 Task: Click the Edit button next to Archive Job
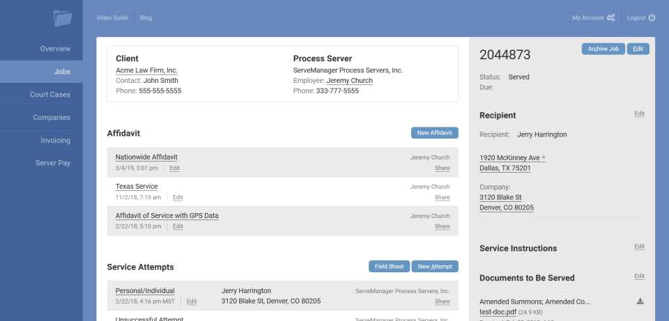pyautogui.click(x=638, y=49)
